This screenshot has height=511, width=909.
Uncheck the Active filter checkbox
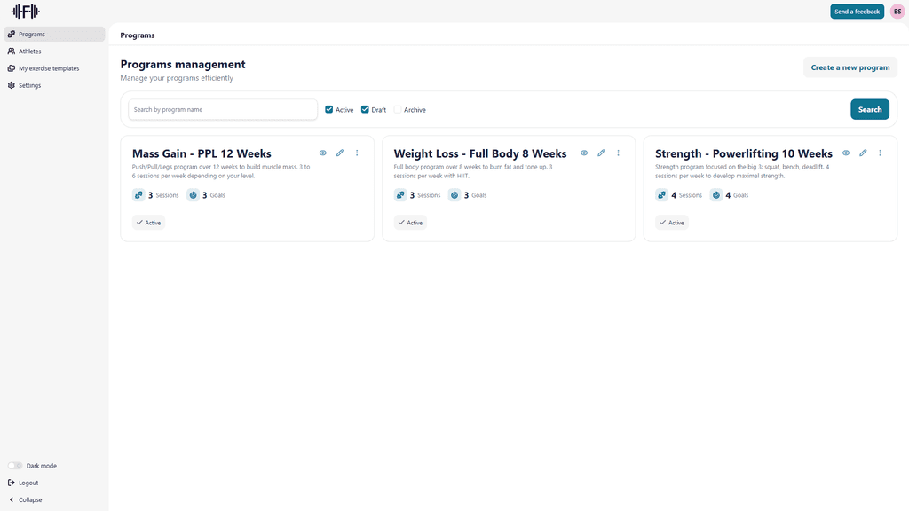[x=328, y=109]
